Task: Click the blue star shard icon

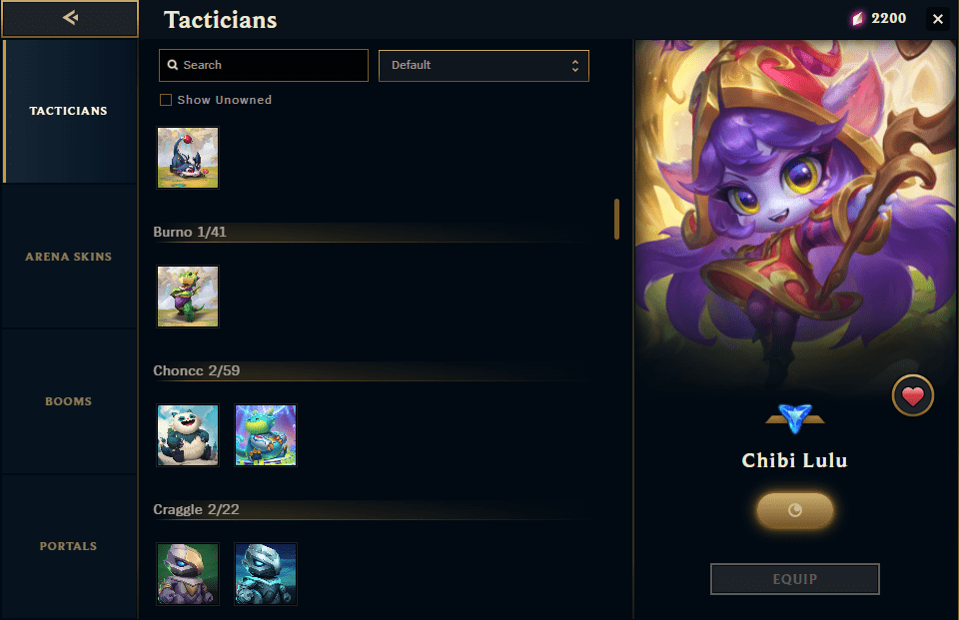Action: tap(794, 419)
